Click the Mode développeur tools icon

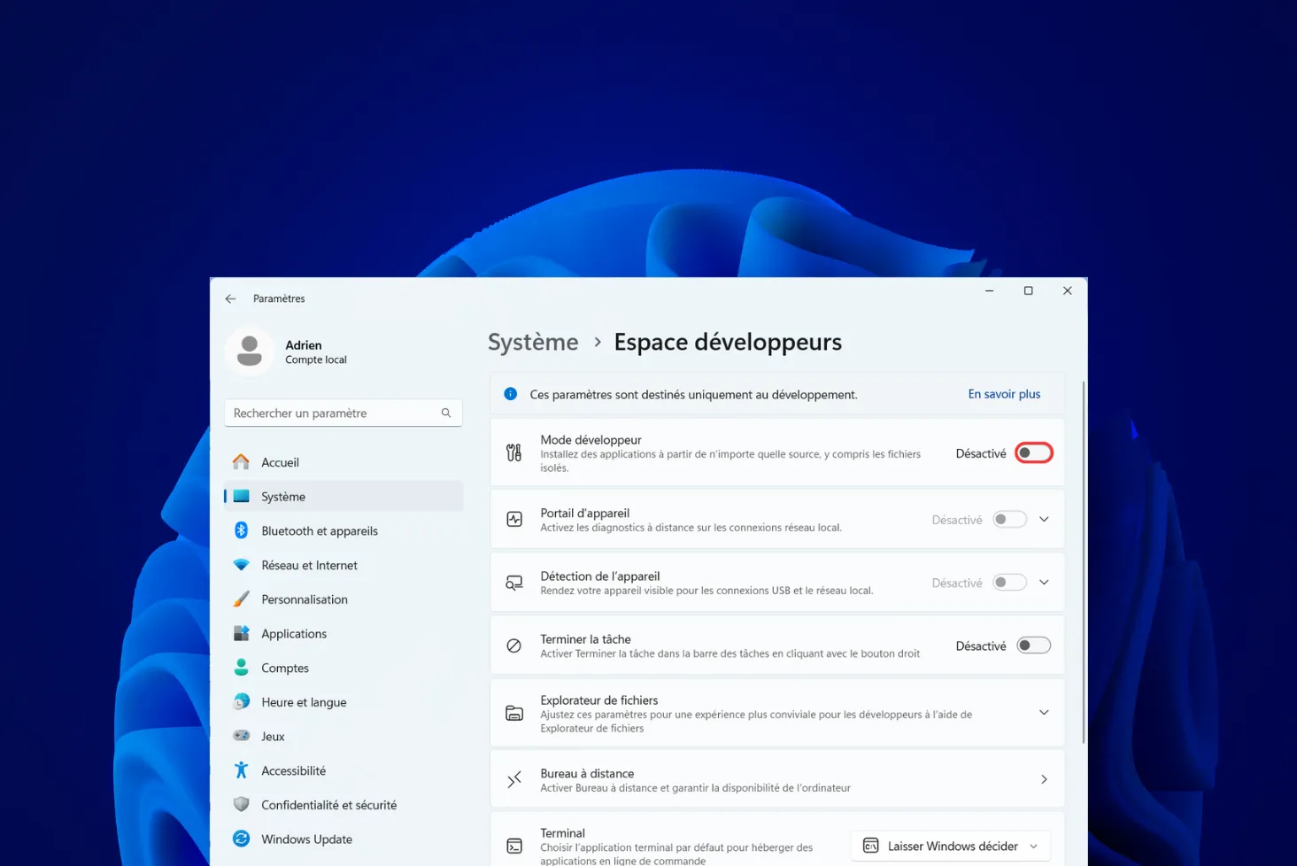point(514,453)
